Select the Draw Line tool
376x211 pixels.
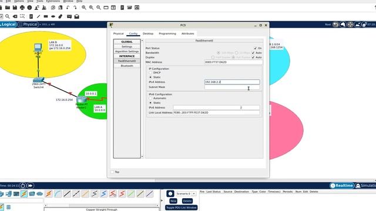coord(38,16)
